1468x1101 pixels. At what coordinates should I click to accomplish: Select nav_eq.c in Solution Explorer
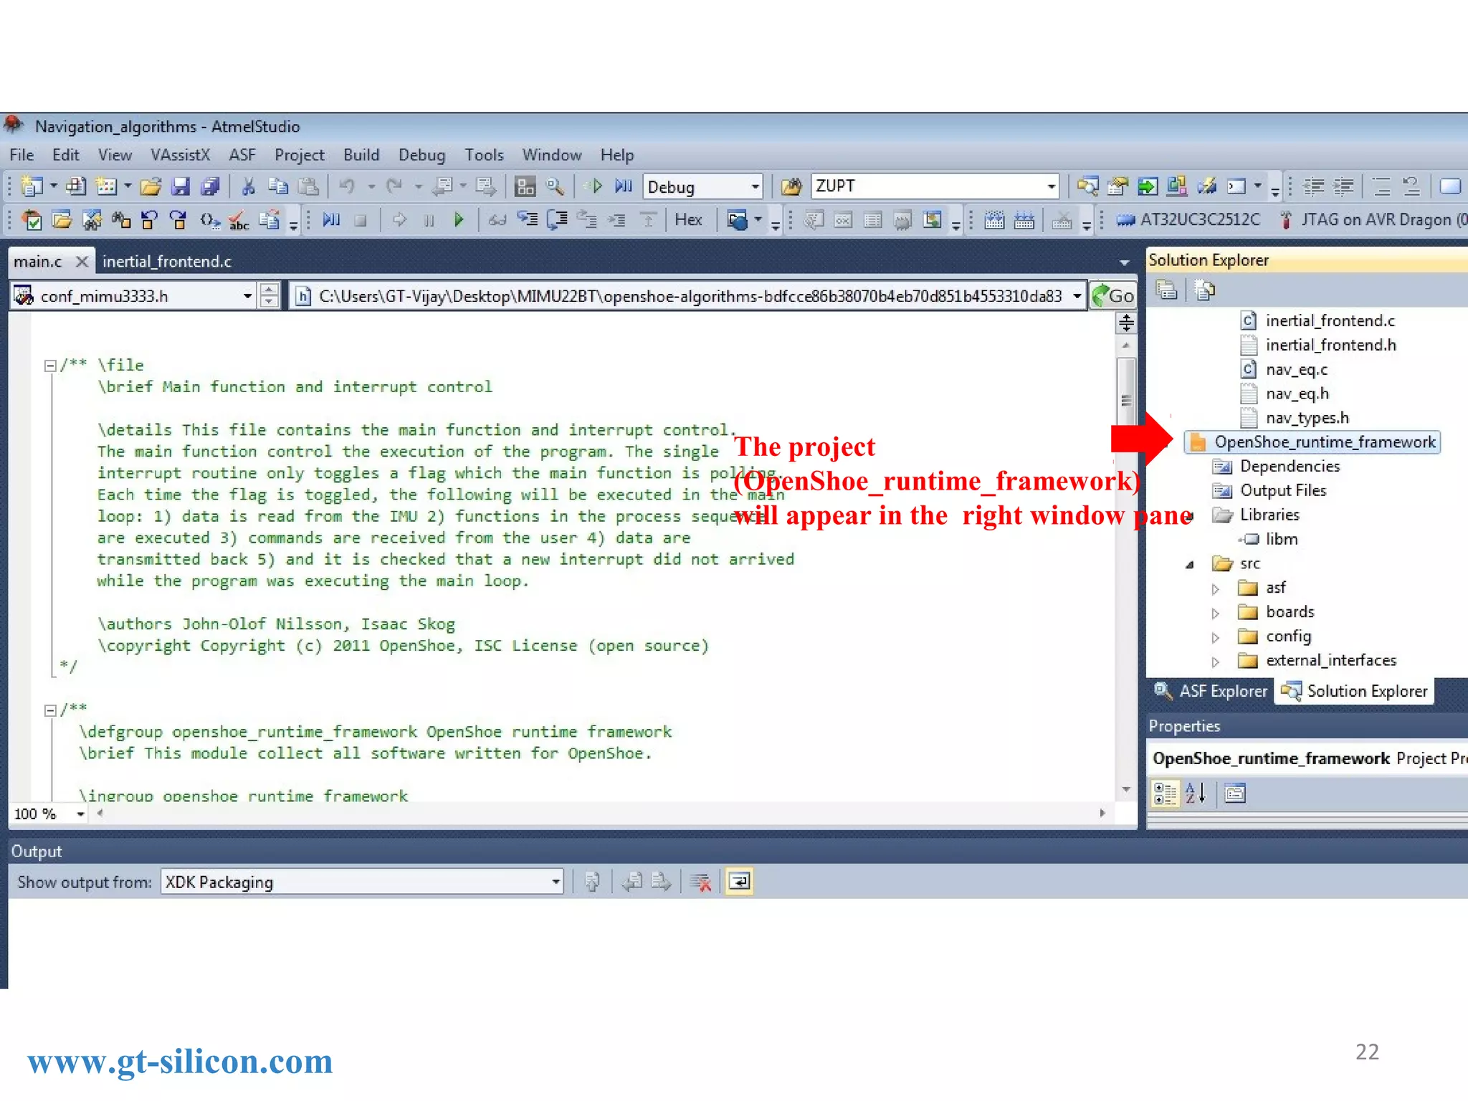[x=1296, y=370]
